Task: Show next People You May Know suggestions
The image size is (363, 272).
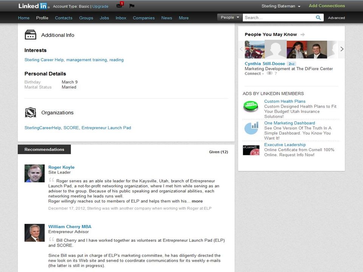Action: pyautogui.click(x=342, y=49)
